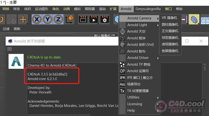Click the OP operator icon
This screenshot has height=116, width=209.
[x=122, y=71]
